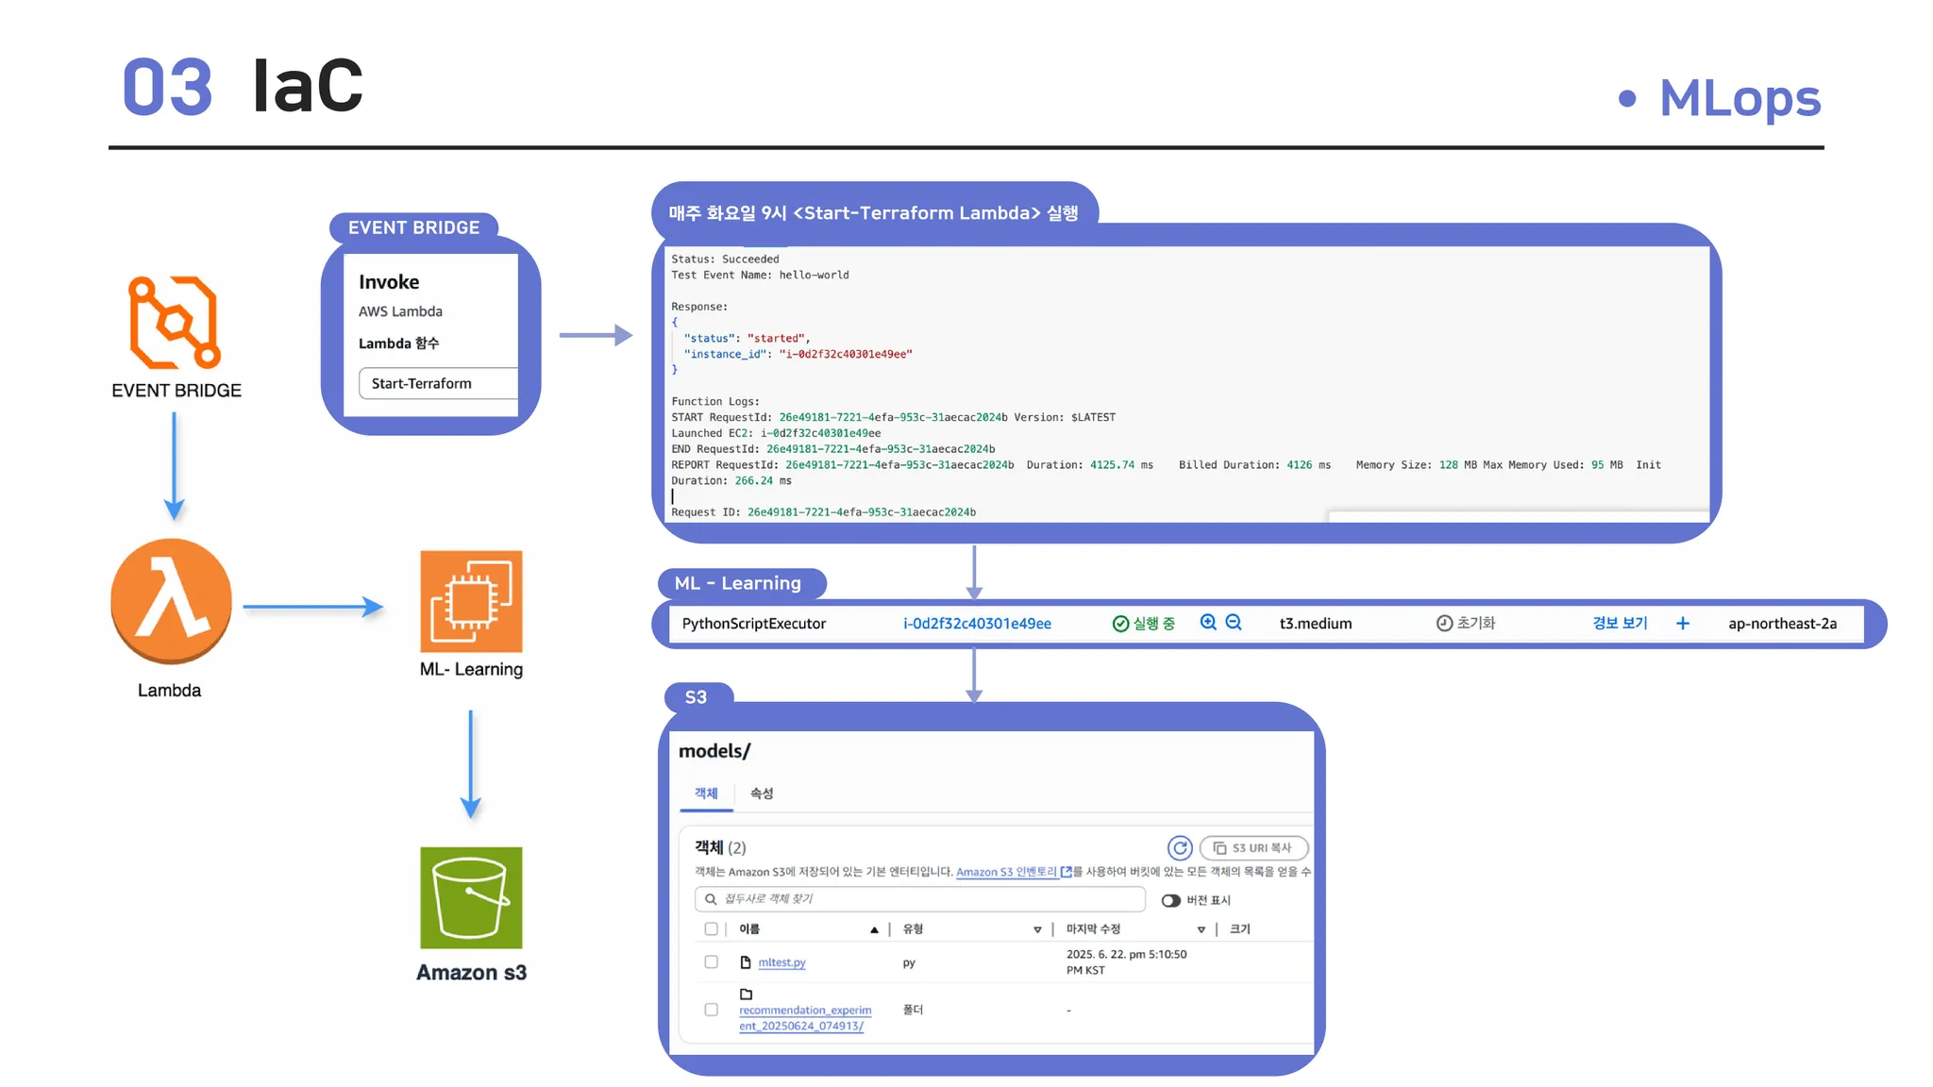Click the AWS Lambda text under Invoke
This screenshot has height=1087, width=1933.
[400, 311]
